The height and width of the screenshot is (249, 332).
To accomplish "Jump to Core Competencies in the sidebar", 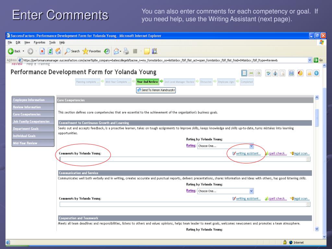I will click(33, 114).
